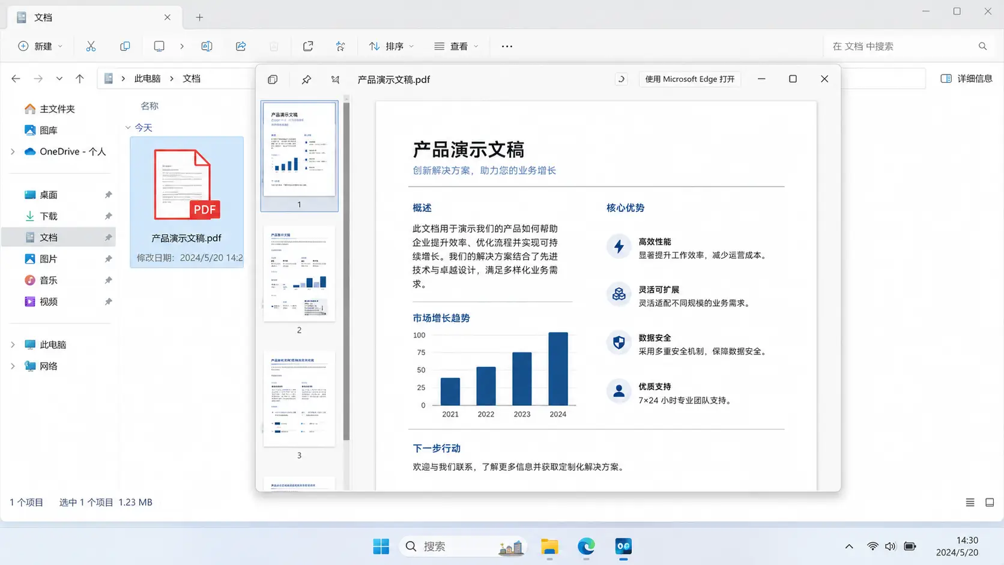The height and width of the screenshot is (565, 1004).
Task: Click the Windows Start button
Action: [381, 546]
